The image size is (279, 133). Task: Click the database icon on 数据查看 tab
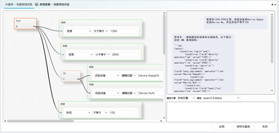coord(37,4)
